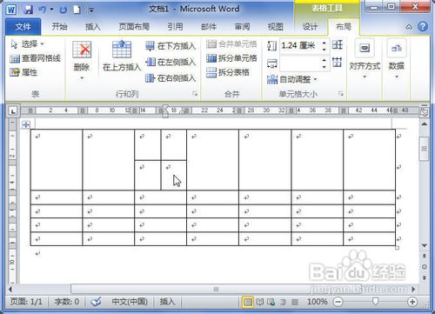Open the 对齐方式 alignment dropdown
The height and width of the screenshot is (314, 435).
(x=365, y=59)
